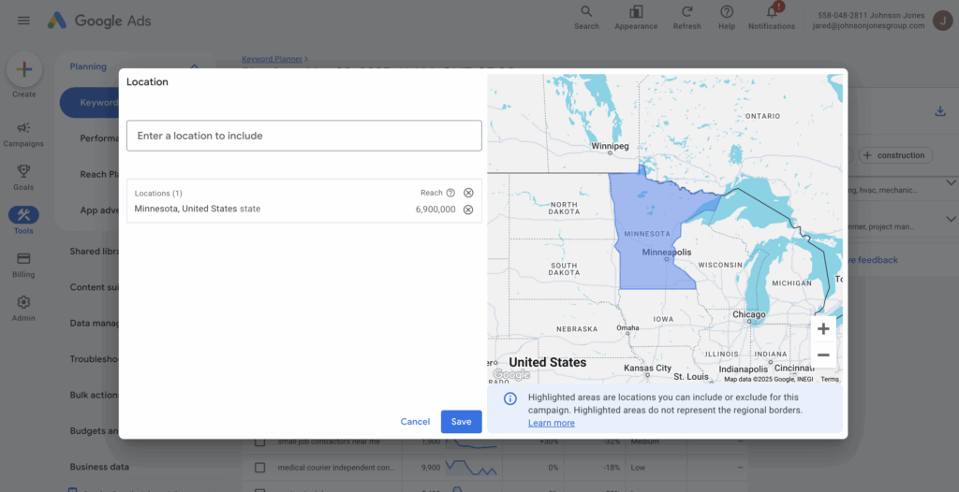Expand the project man... row chevron
Viewport: 959px width, 492px height.
[952, 219]
